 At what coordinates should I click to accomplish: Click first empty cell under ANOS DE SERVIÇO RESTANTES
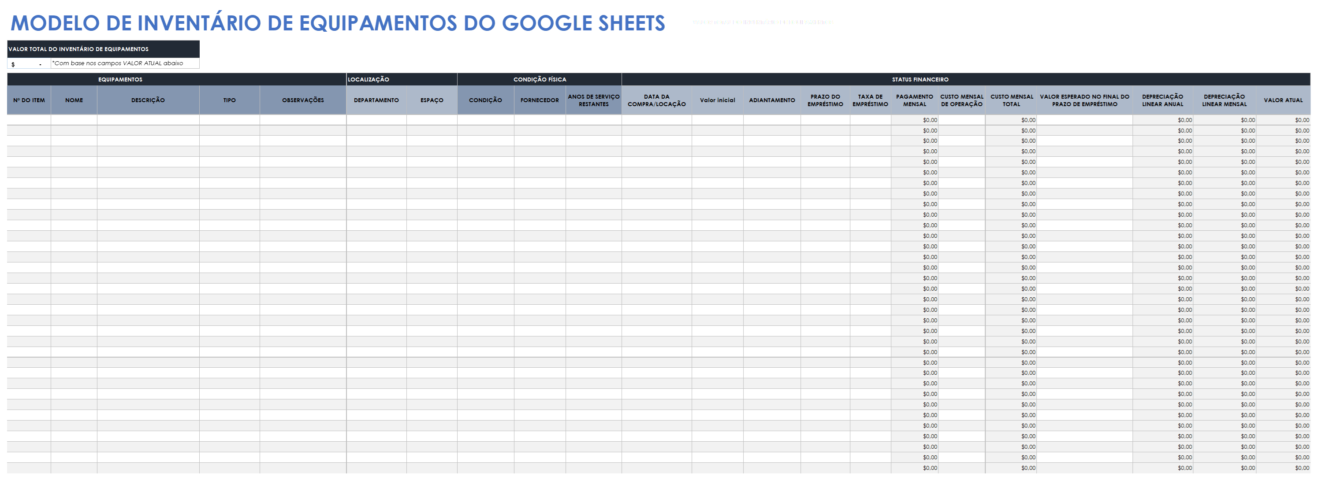pos(593,120)
